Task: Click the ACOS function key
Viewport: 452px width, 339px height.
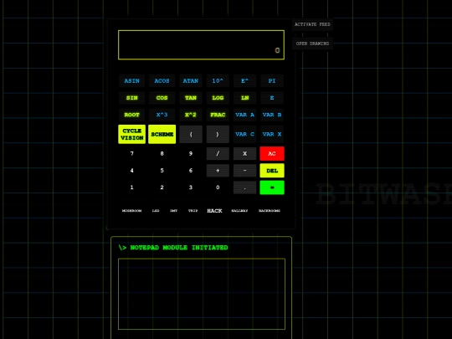Action: [162, 81]
